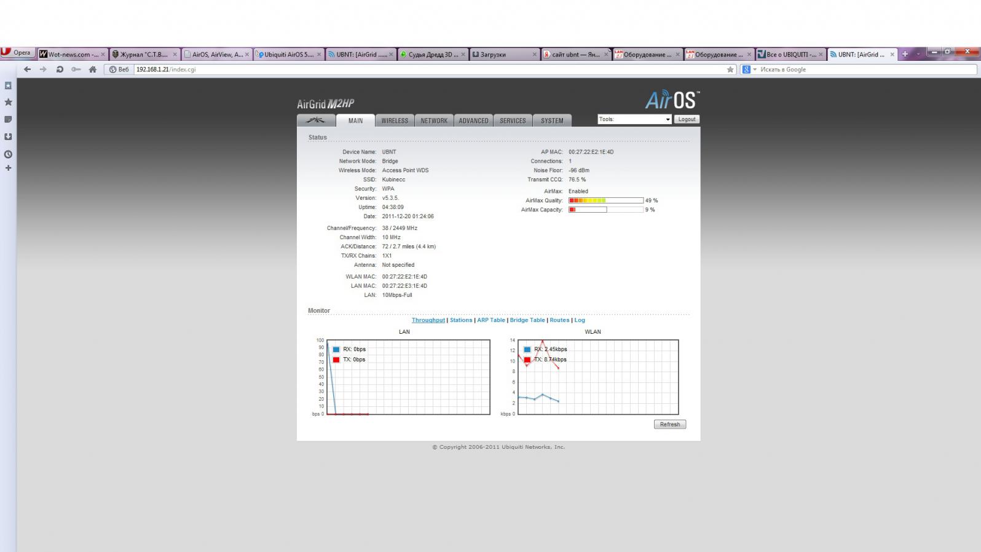Click the Refresh button below the graphs

tap(670, 424)
